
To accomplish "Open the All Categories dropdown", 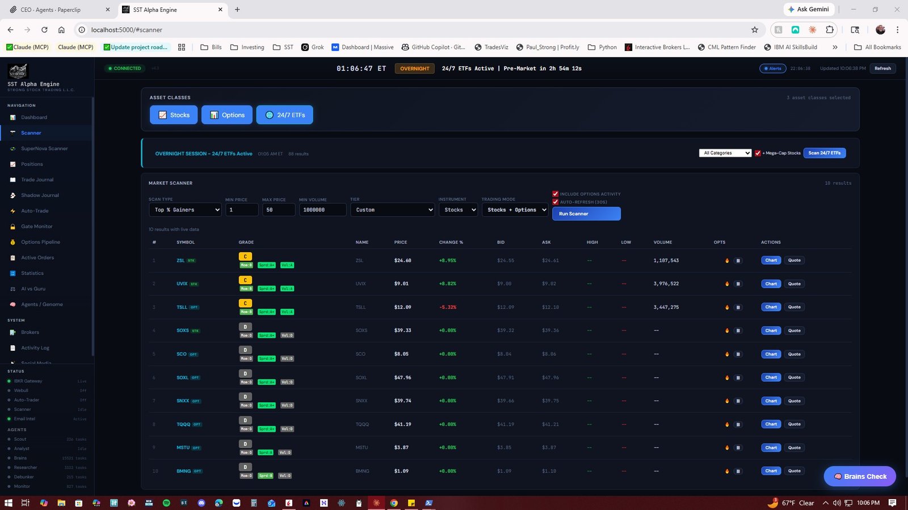I will point(725,153).
